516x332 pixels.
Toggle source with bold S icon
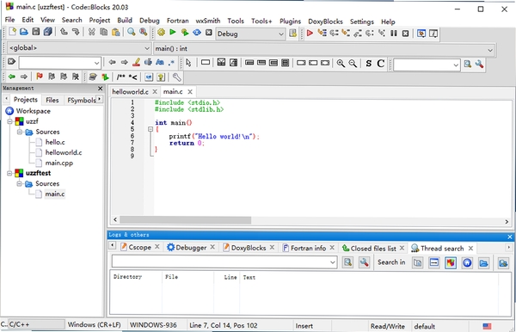point(369,63)
